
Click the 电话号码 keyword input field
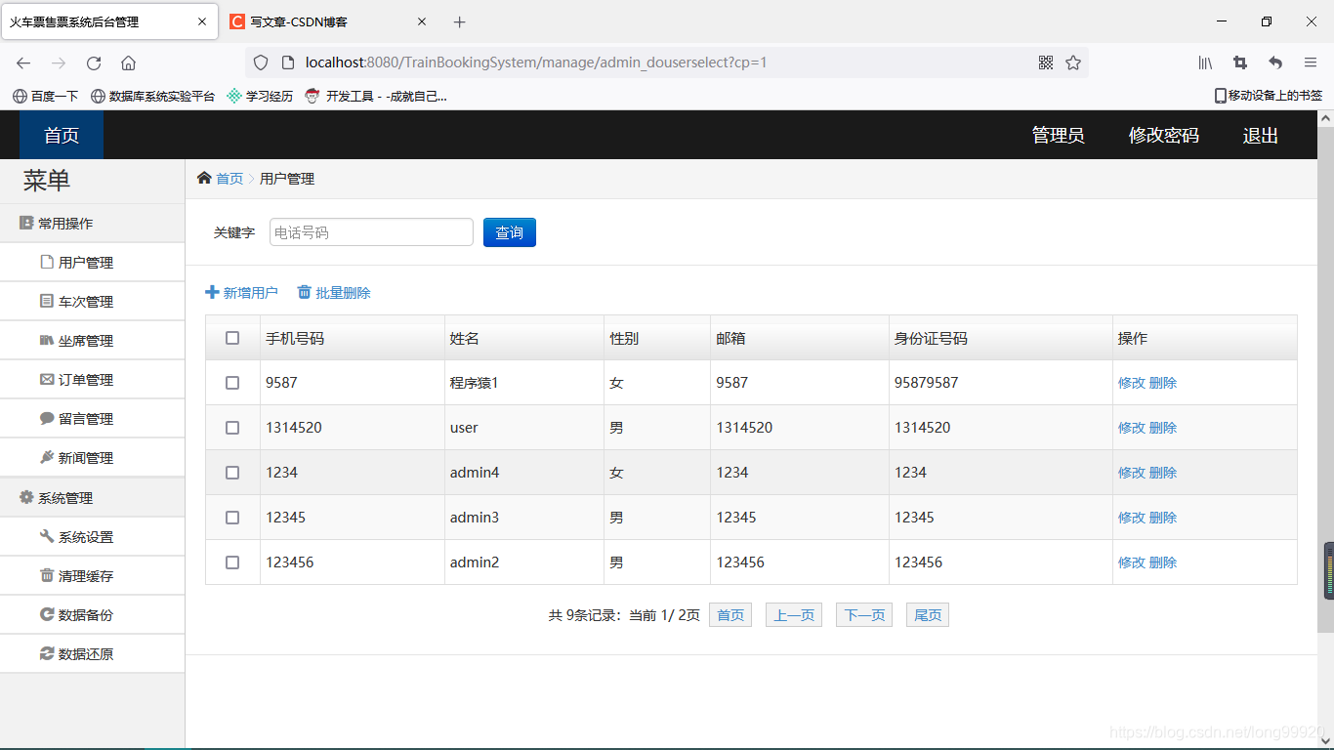coord(371,232)
